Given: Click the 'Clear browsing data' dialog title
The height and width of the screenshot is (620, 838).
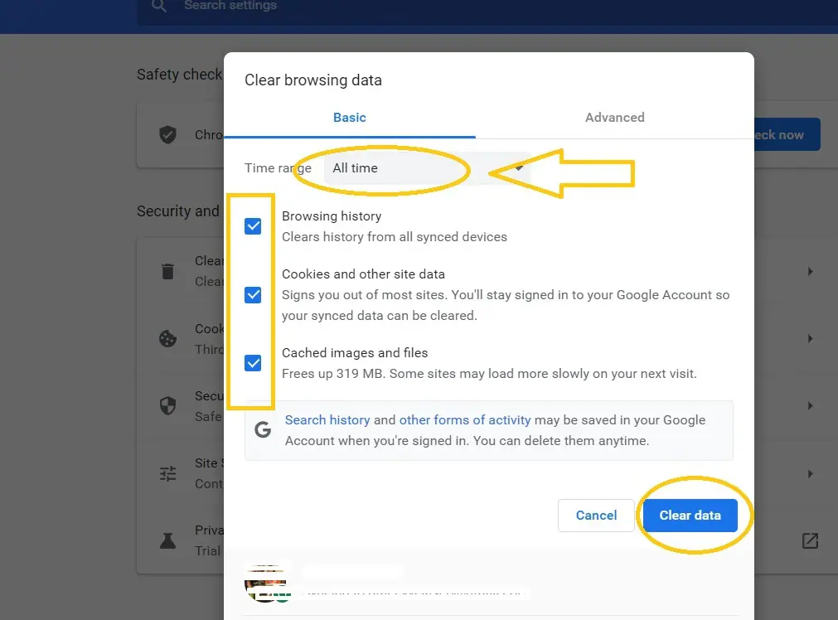Looking at the screenshot, I should tap(313, 80).
